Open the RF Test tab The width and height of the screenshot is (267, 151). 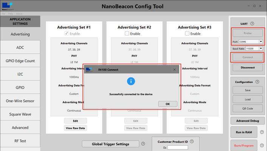point(20,141)
